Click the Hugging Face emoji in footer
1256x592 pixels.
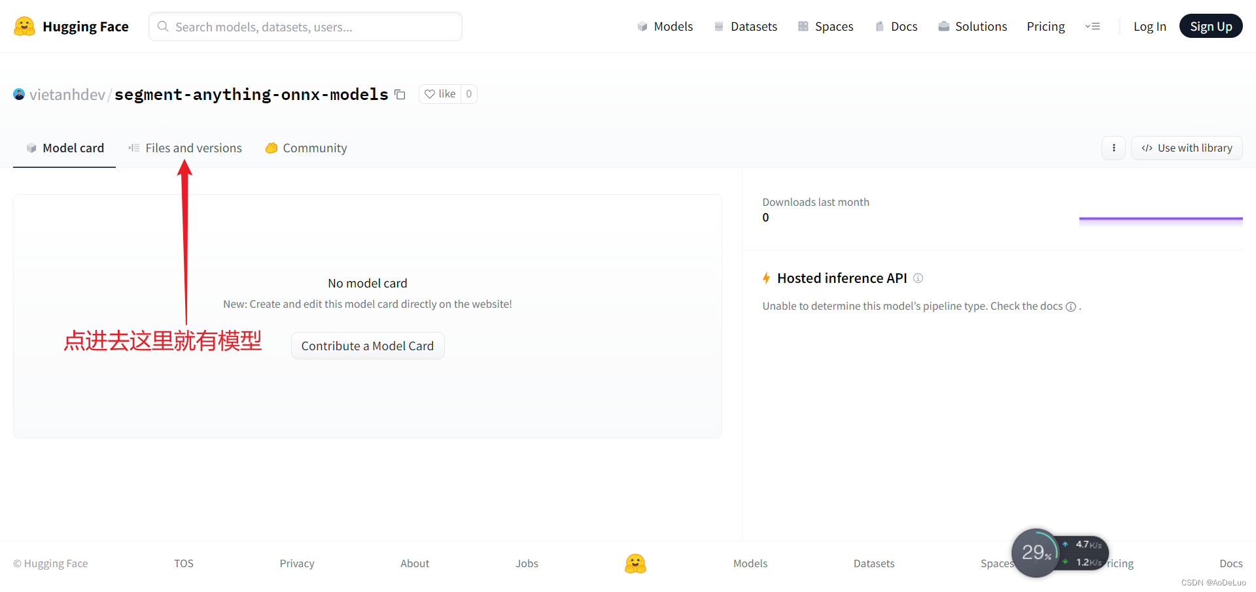point(635,563)
